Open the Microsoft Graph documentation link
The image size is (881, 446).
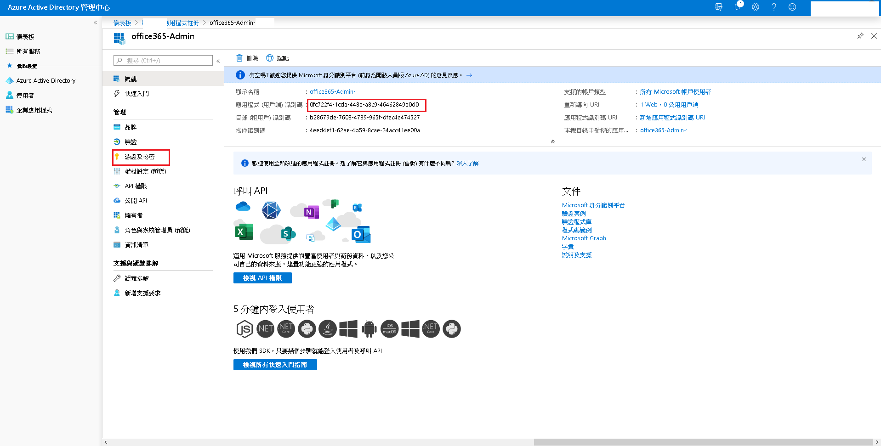point(584,238)
